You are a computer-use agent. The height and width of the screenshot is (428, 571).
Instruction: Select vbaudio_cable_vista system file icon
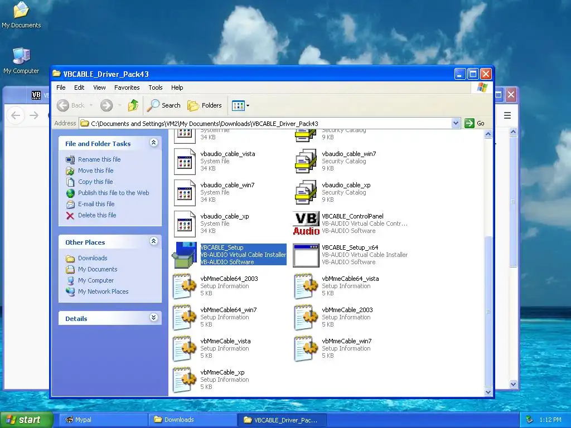185,162
